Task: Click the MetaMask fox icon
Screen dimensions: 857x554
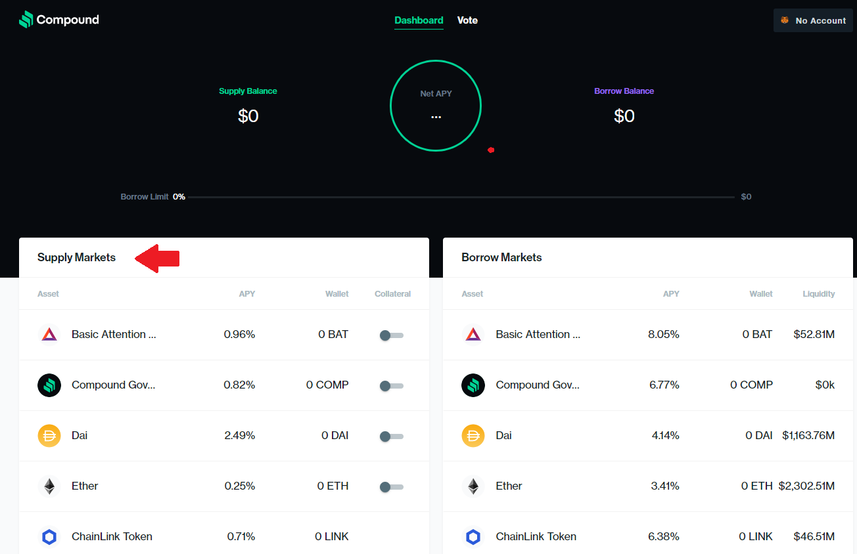Action: point(785,20)
